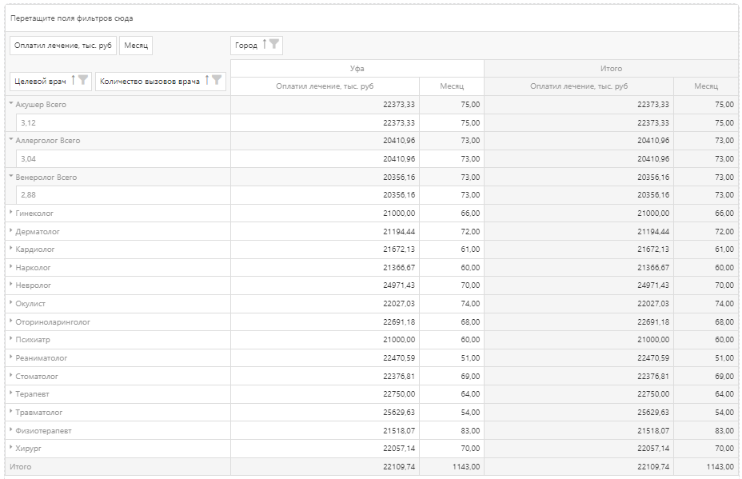Click the Итого column group header
Viewport: 742px width, 479px height.
pos(611,69)
